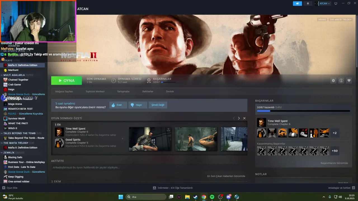This screenshot has height=201, width=358.
Task: Open the Destek tab
Action: [x=170, y=92]
